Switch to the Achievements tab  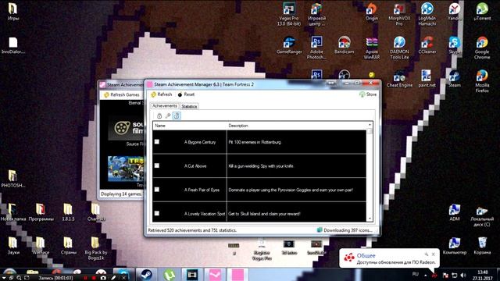click(165, 106)
